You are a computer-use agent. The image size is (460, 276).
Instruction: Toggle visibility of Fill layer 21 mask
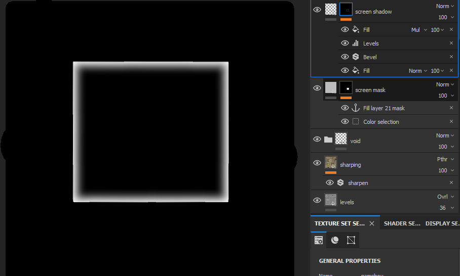coord(344,108)
